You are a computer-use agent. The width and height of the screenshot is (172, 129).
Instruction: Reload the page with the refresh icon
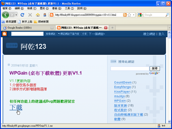pyautogui.click(x=22, y=15)
